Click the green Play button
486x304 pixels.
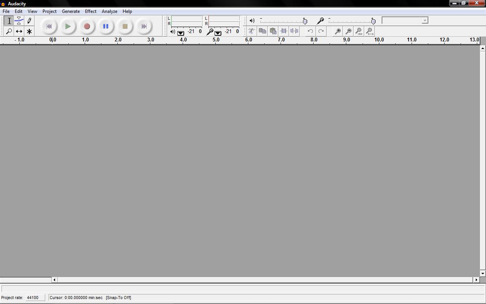click(68, 26)
